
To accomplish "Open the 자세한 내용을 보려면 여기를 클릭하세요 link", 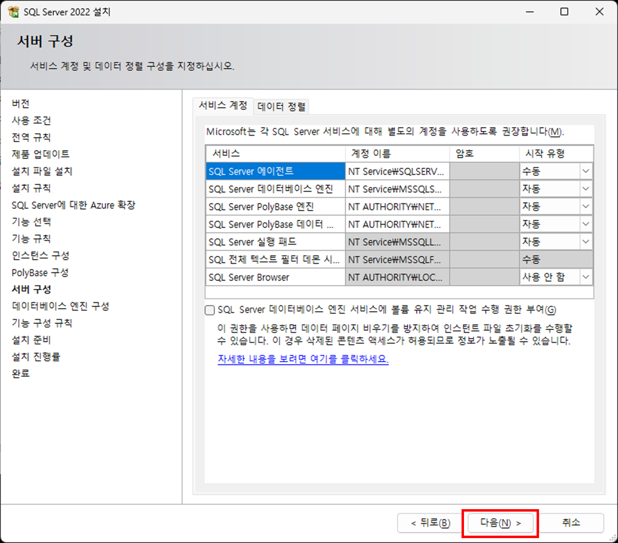I will (303, 359).
